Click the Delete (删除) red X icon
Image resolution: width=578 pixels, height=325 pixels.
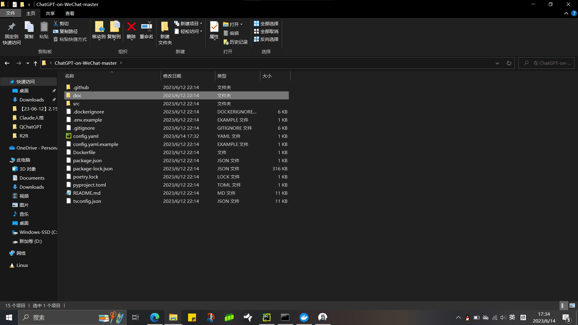point(131,27)
